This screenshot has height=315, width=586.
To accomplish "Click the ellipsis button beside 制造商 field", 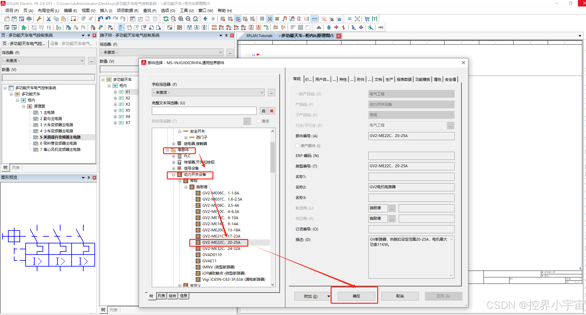I will (392, 208).
